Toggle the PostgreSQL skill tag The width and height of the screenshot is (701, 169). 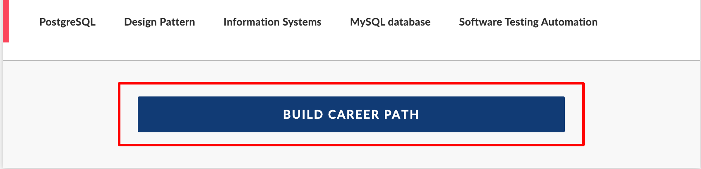pos(67,22)
